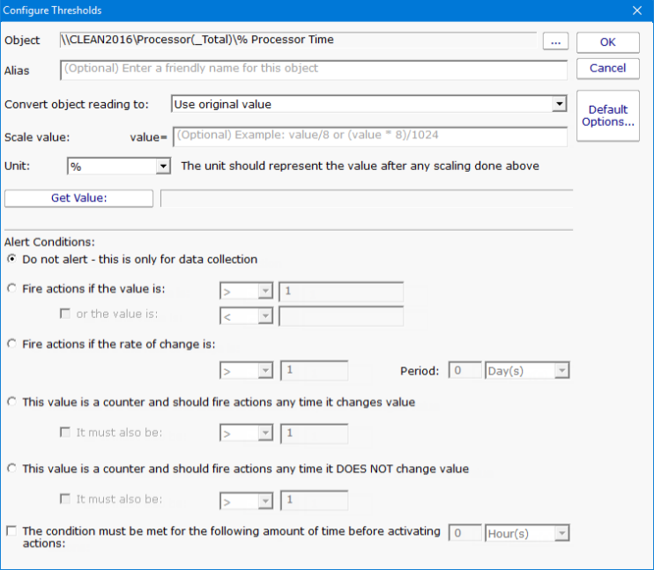The height and width of the screenshot is (570, 654).
Task: Close the Configure Thresholds dialog
Action: tap(637, 11)
